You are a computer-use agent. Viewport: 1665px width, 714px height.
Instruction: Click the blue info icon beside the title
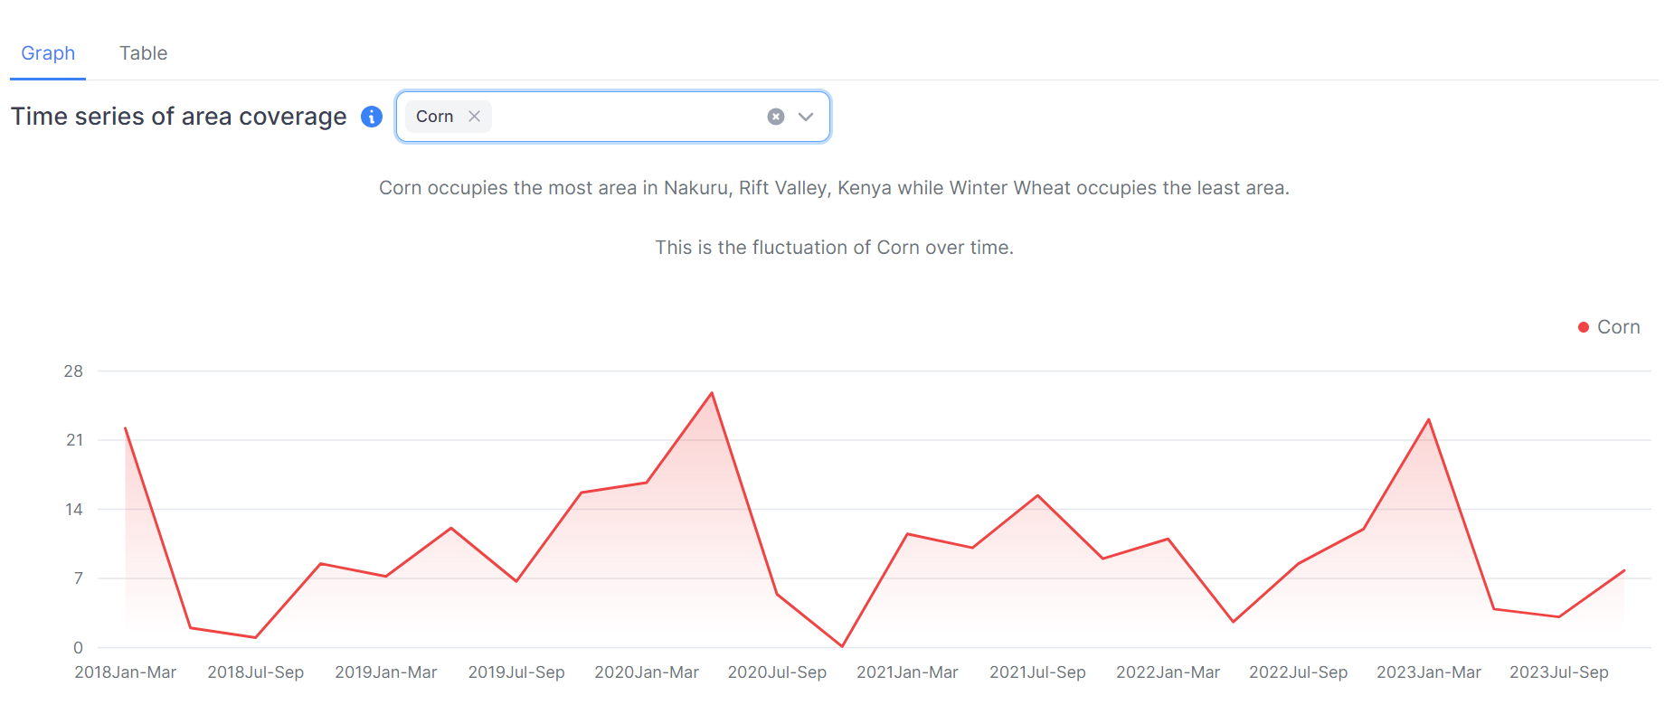(x=372, y=117)
